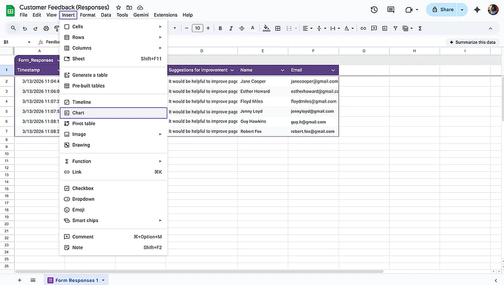Click the Share button
The width and height of the screenshot is (504, 285).
tap(443, 10)
